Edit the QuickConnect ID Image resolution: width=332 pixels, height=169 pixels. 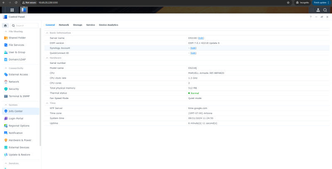tap(193, 53)
